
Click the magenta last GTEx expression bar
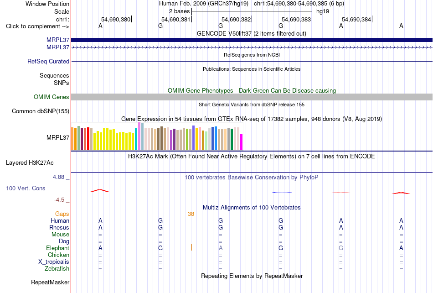pyautogui.click(x=242, y=142)
